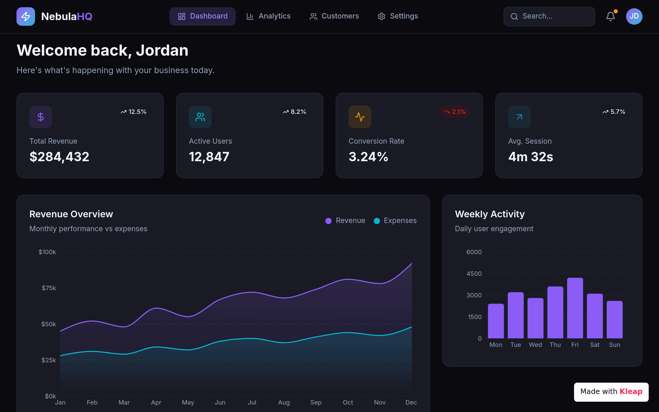The width and height of the screenshot is (659, 412).
Task: Click the dollar sign Total Revenue icon
Action: click(x=41, y=117)
